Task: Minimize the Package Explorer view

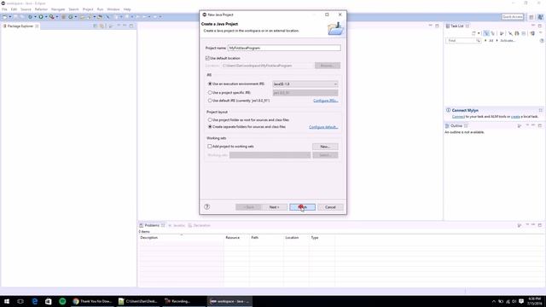Action: point(125,26)
